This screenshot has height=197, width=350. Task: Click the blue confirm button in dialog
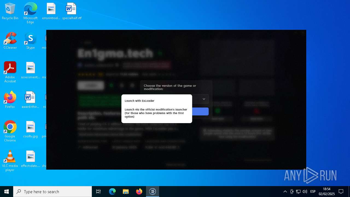point(200,111)
